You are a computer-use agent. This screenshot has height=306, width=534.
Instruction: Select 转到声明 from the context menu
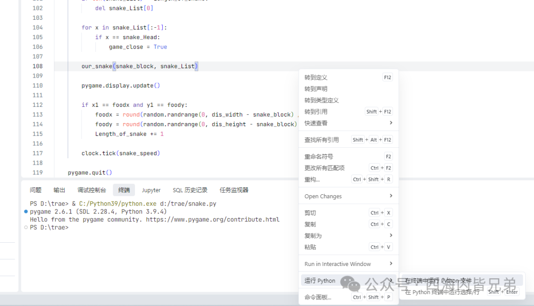pos(349,89)
